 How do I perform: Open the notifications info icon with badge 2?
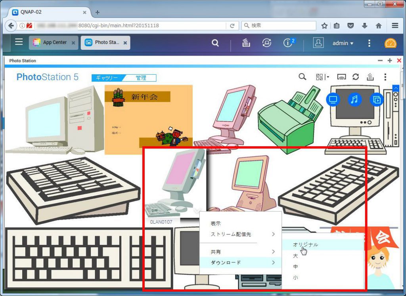(289, 43)
